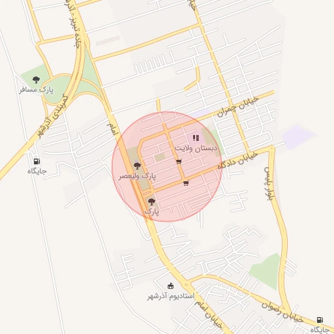Click the stadium icon above استادیوم آذرشهر
The image size is (334, 334).
170,286
